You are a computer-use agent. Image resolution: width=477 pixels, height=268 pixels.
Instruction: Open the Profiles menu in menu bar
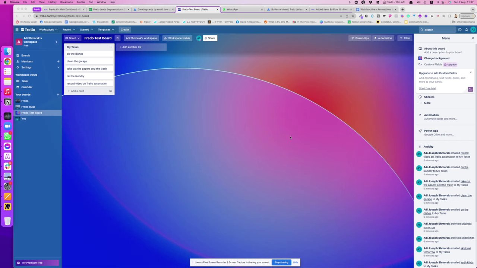point(81,2)
